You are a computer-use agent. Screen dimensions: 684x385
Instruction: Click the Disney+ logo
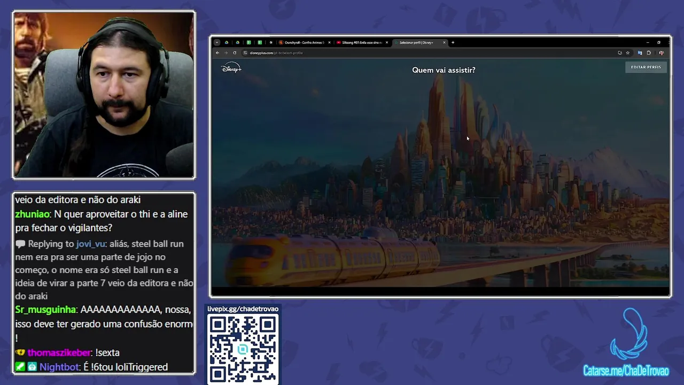231,68
